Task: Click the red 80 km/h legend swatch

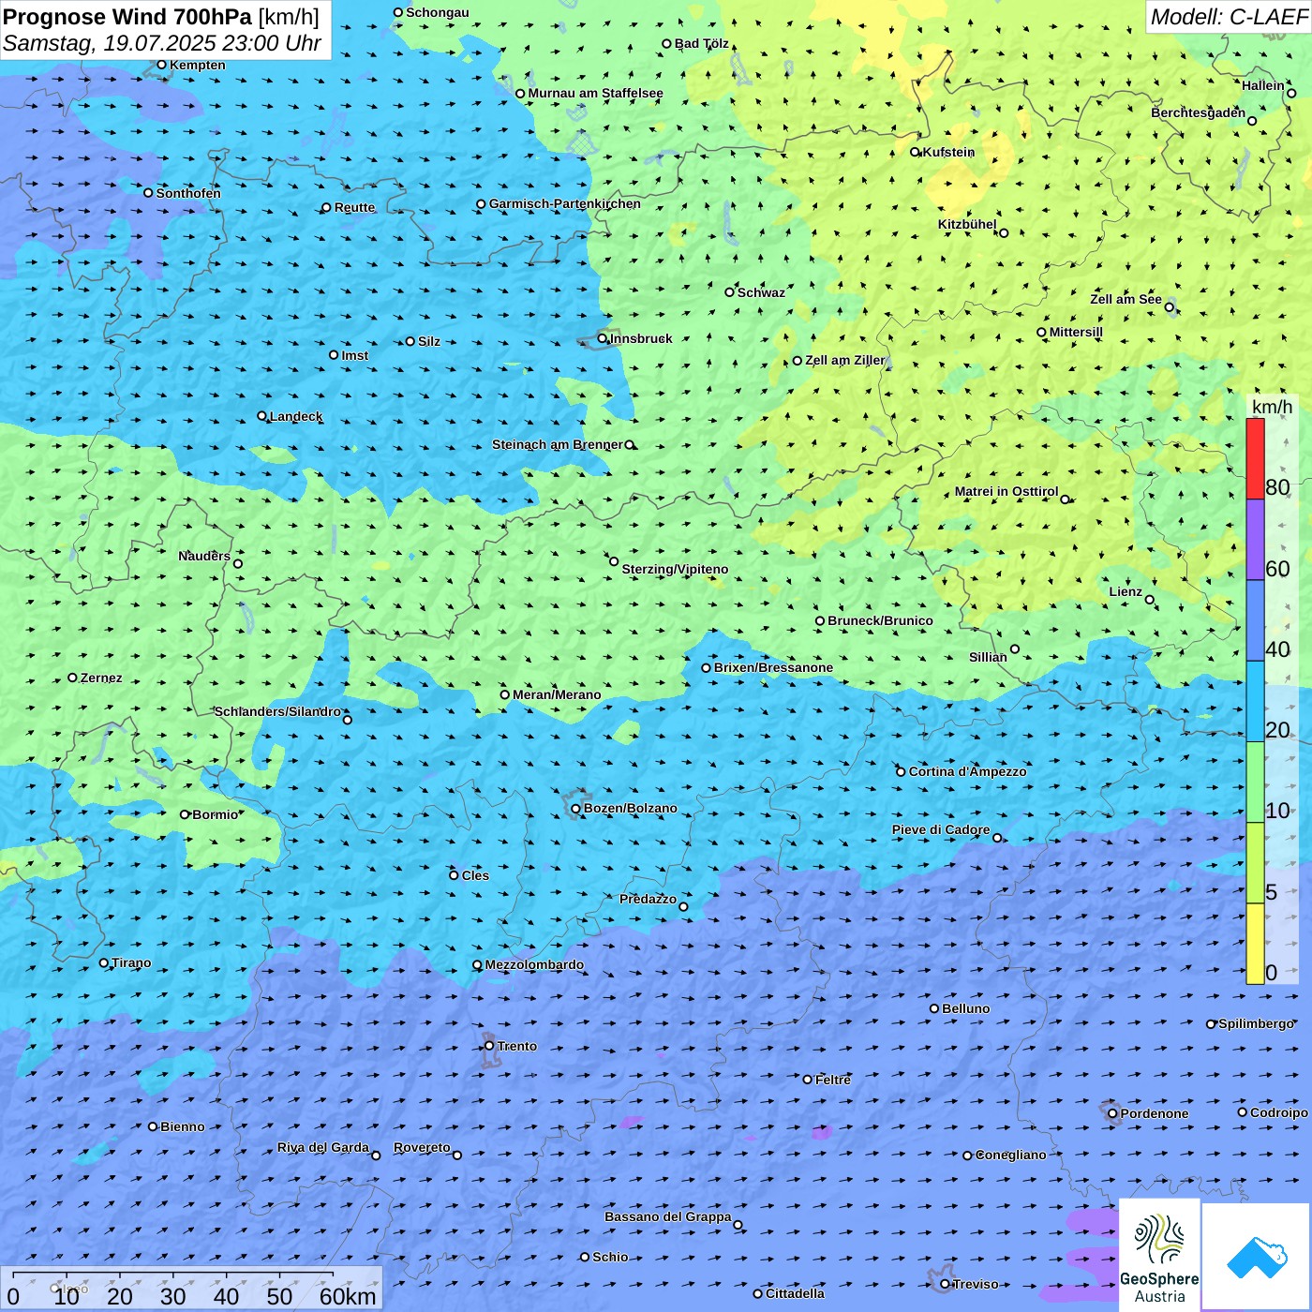Action: 1255,459
